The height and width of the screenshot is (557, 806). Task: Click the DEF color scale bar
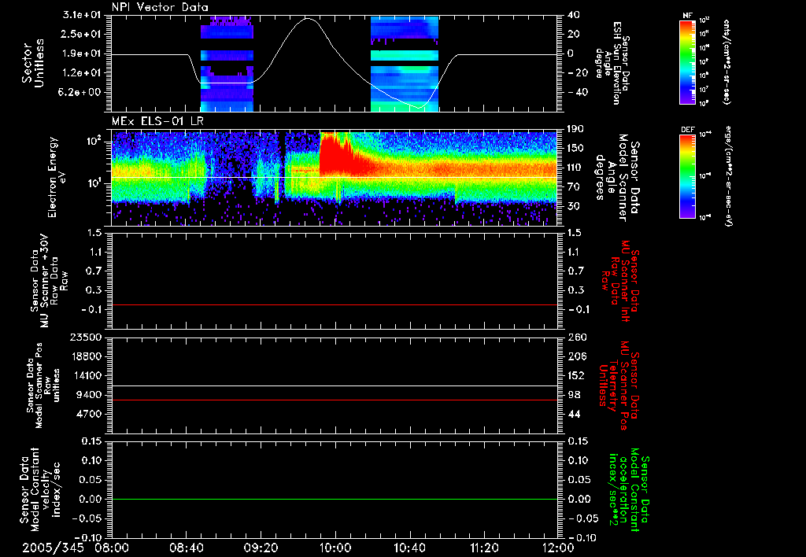pos(687,176)
